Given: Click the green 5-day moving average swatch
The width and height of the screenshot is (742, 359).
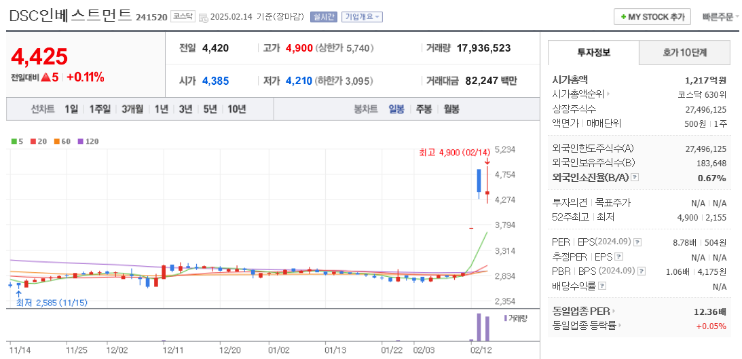Looking at the screenshot, I should [x=14, y=141].
